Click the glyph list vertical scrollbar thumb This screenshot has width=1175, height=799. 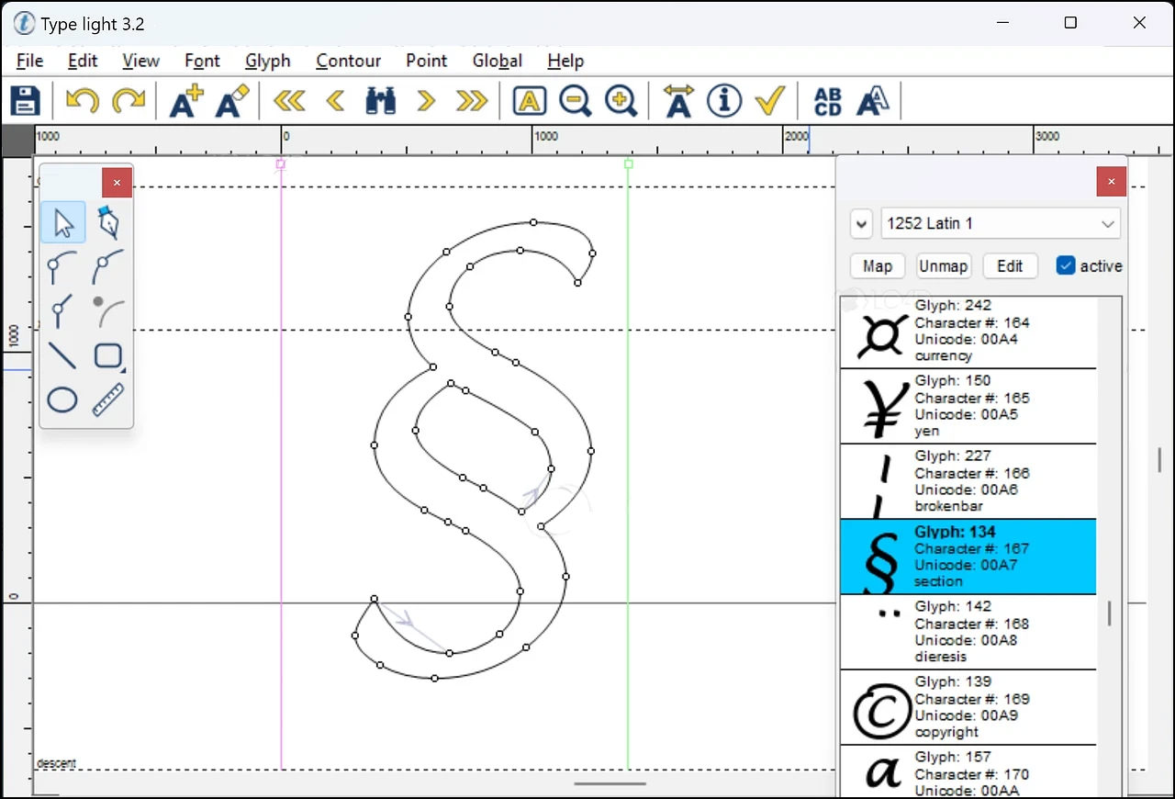pyautogui.click(x=1109, y=613)
